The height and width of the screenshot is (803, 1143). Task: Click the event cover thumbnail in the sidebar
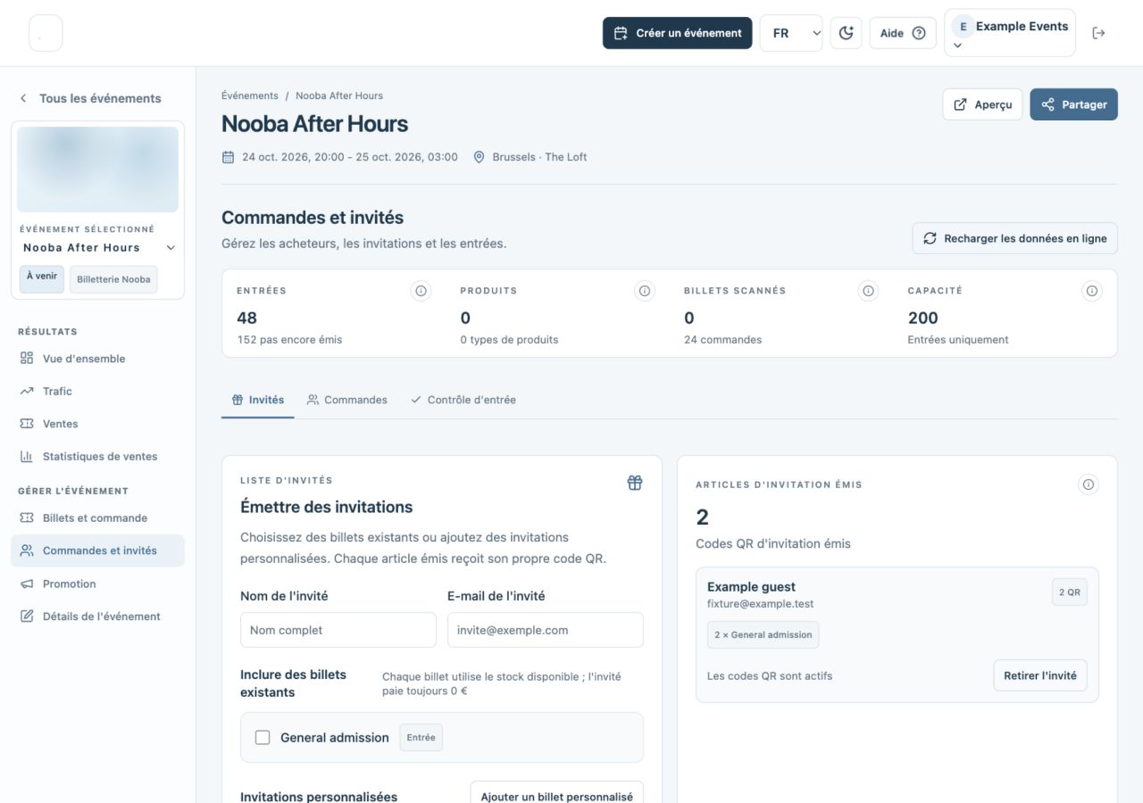pos(98,170)
